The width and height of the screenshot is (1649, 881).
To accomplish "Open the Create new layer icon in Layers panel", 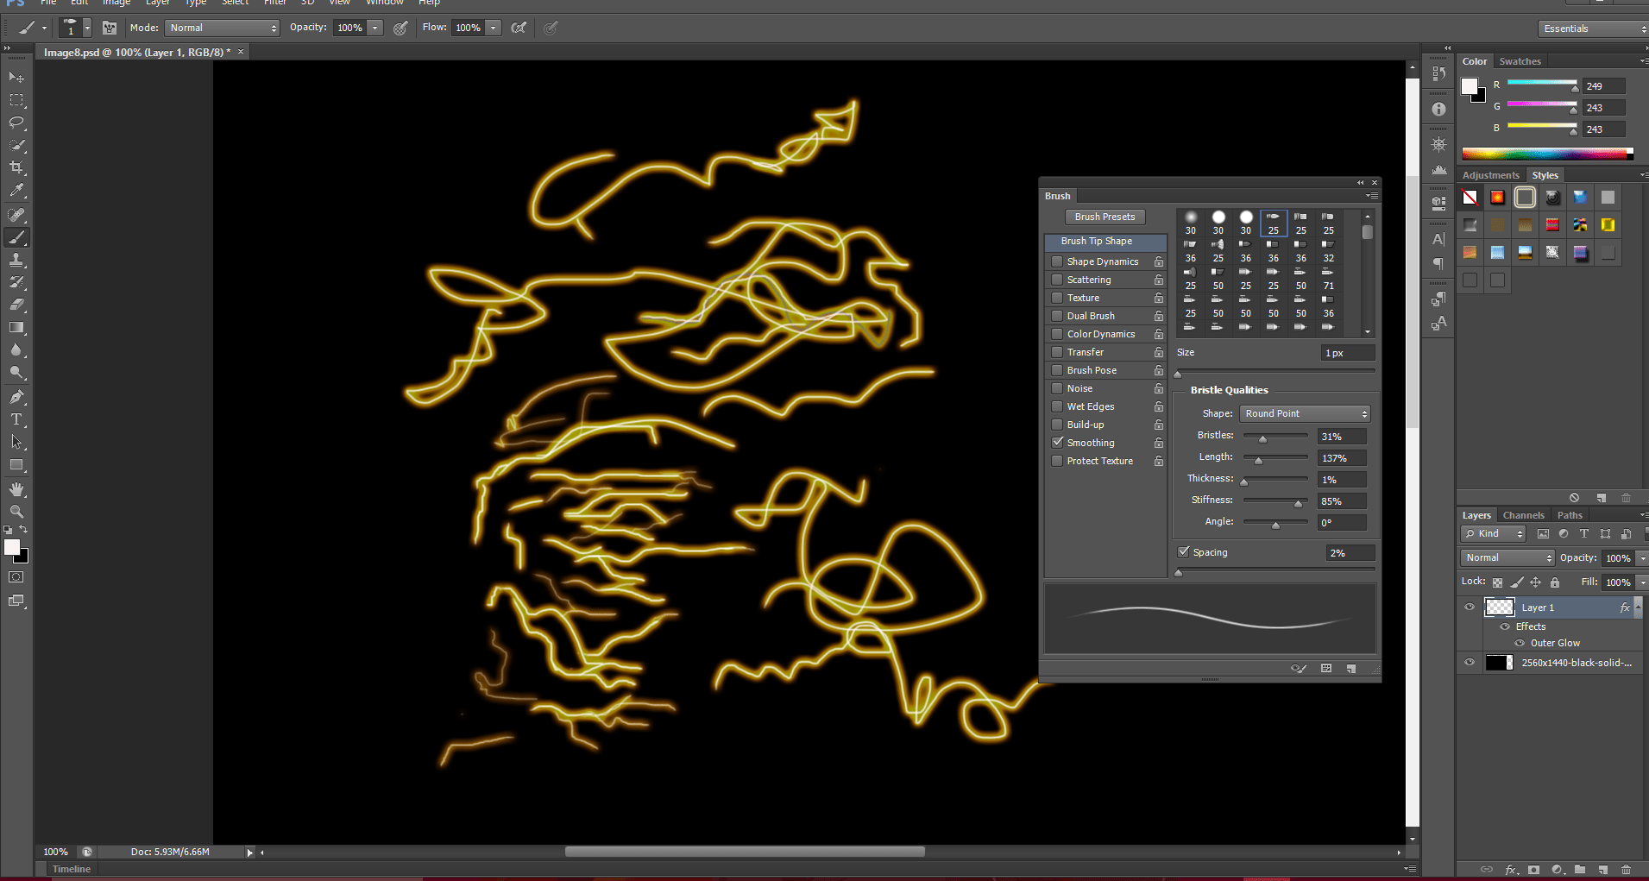I will [1602, 870].
